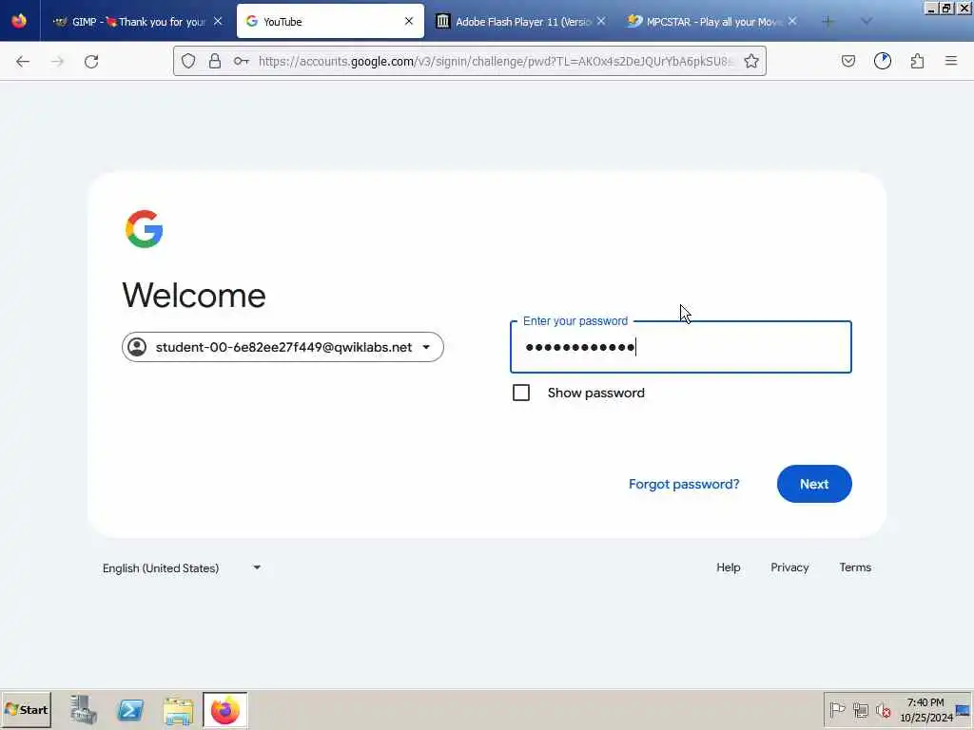The height and width of the screenshot is (730, 974).
Task: Bookmark this page with the star
Action: tap(751, 61)
